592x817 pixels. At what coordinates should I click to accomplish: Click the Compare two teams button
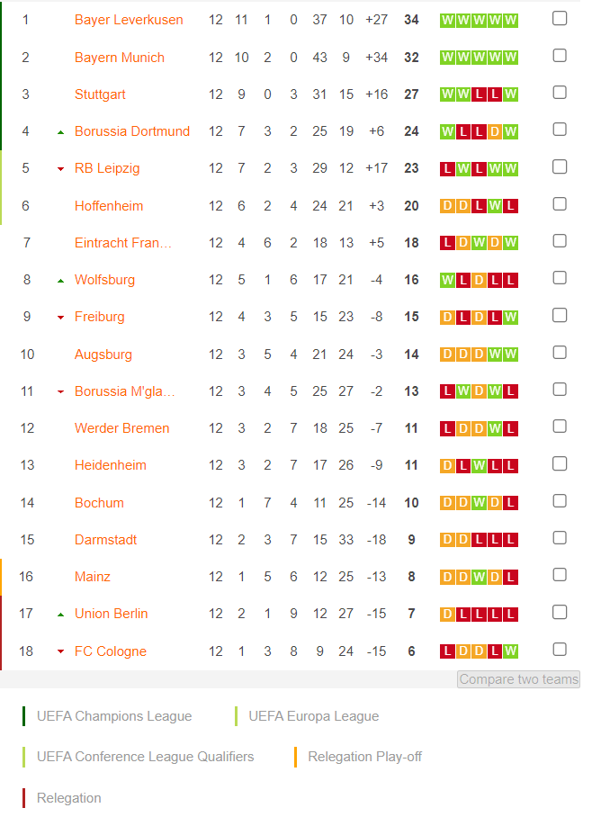point(518,679)
